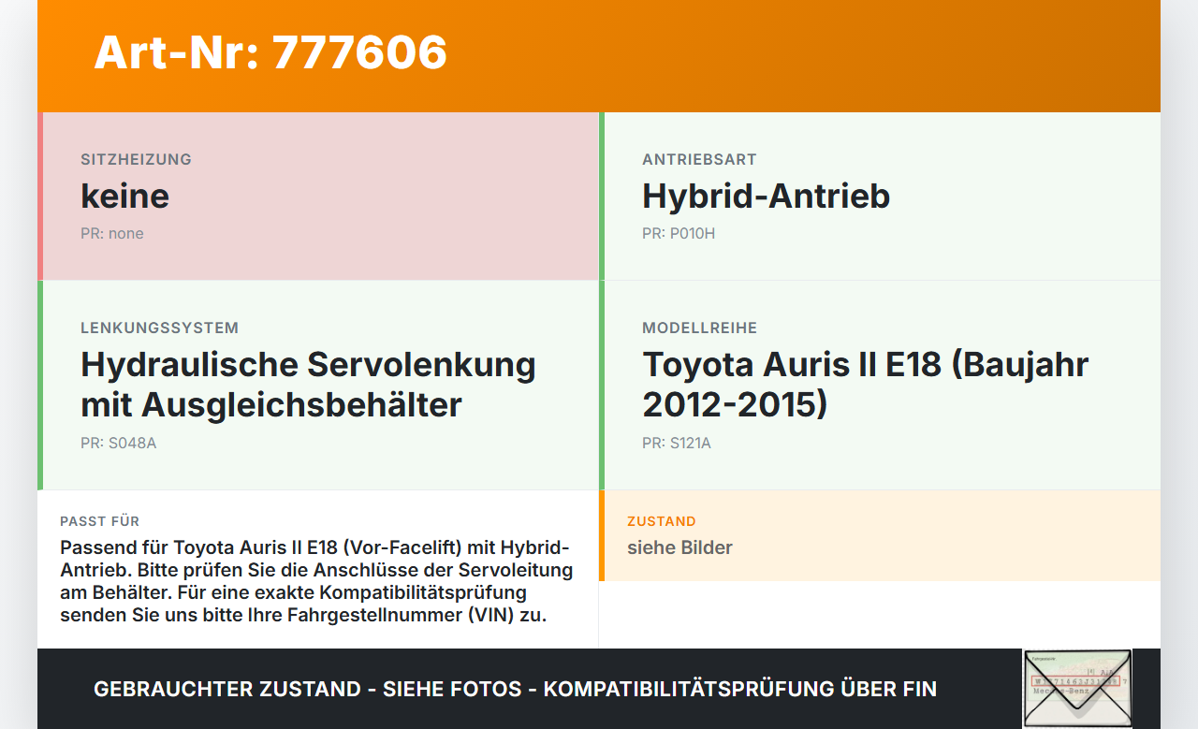The image size is (1198, 729).
Task: Click the 'siehe Bilder' condition text
Action: click(679, 547)
